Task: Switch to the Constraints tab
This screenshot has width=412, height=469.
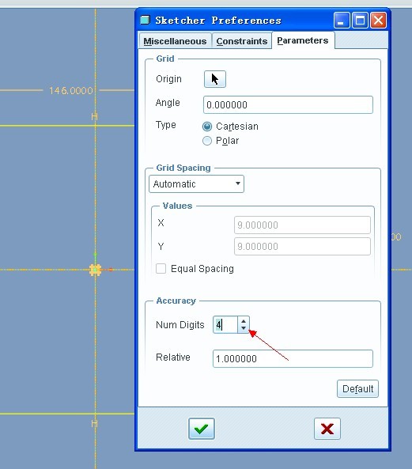Action: pyautogui.click(x=241, y=41)
